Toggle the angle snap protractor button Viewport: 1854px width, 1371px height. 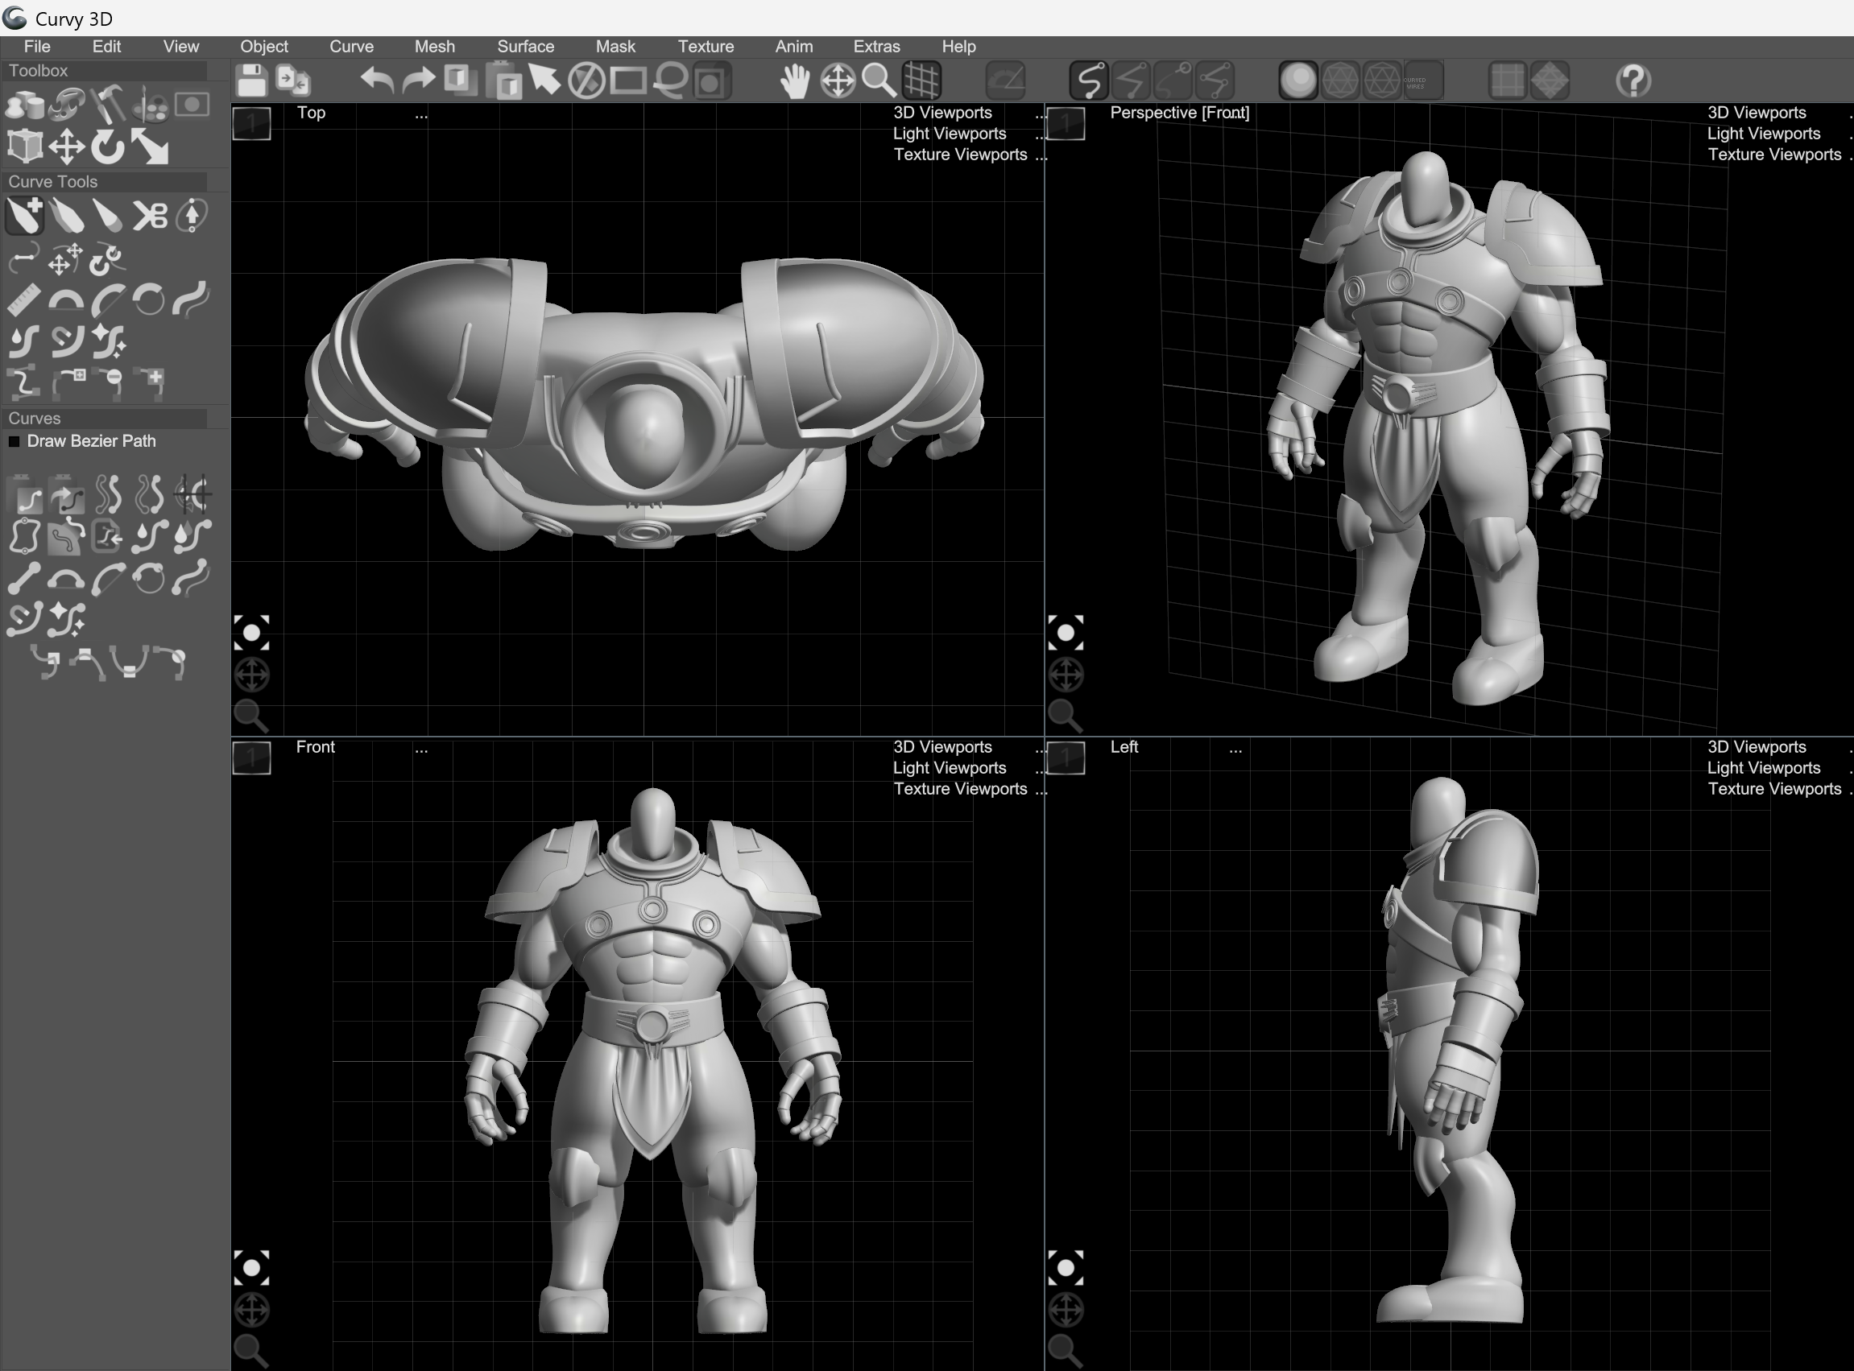1005,81
